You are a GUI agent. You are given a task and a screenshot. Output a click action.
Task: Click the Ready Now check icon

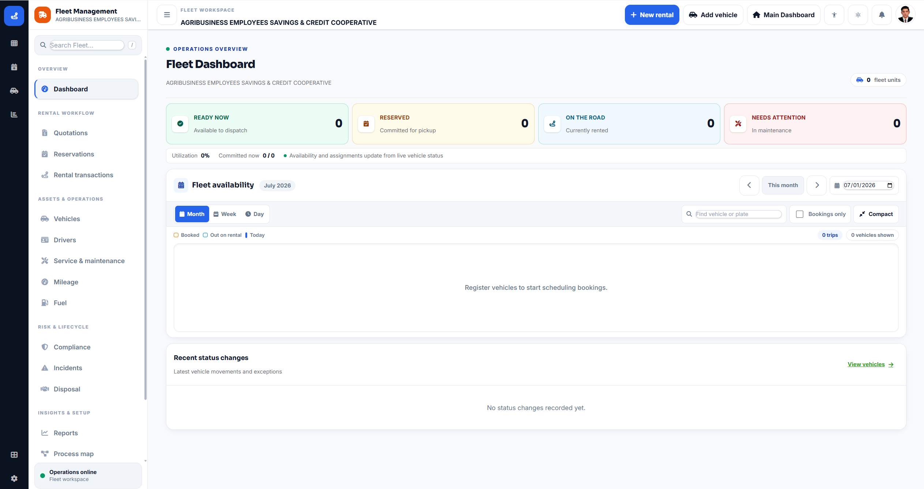[x=180, y=124]
